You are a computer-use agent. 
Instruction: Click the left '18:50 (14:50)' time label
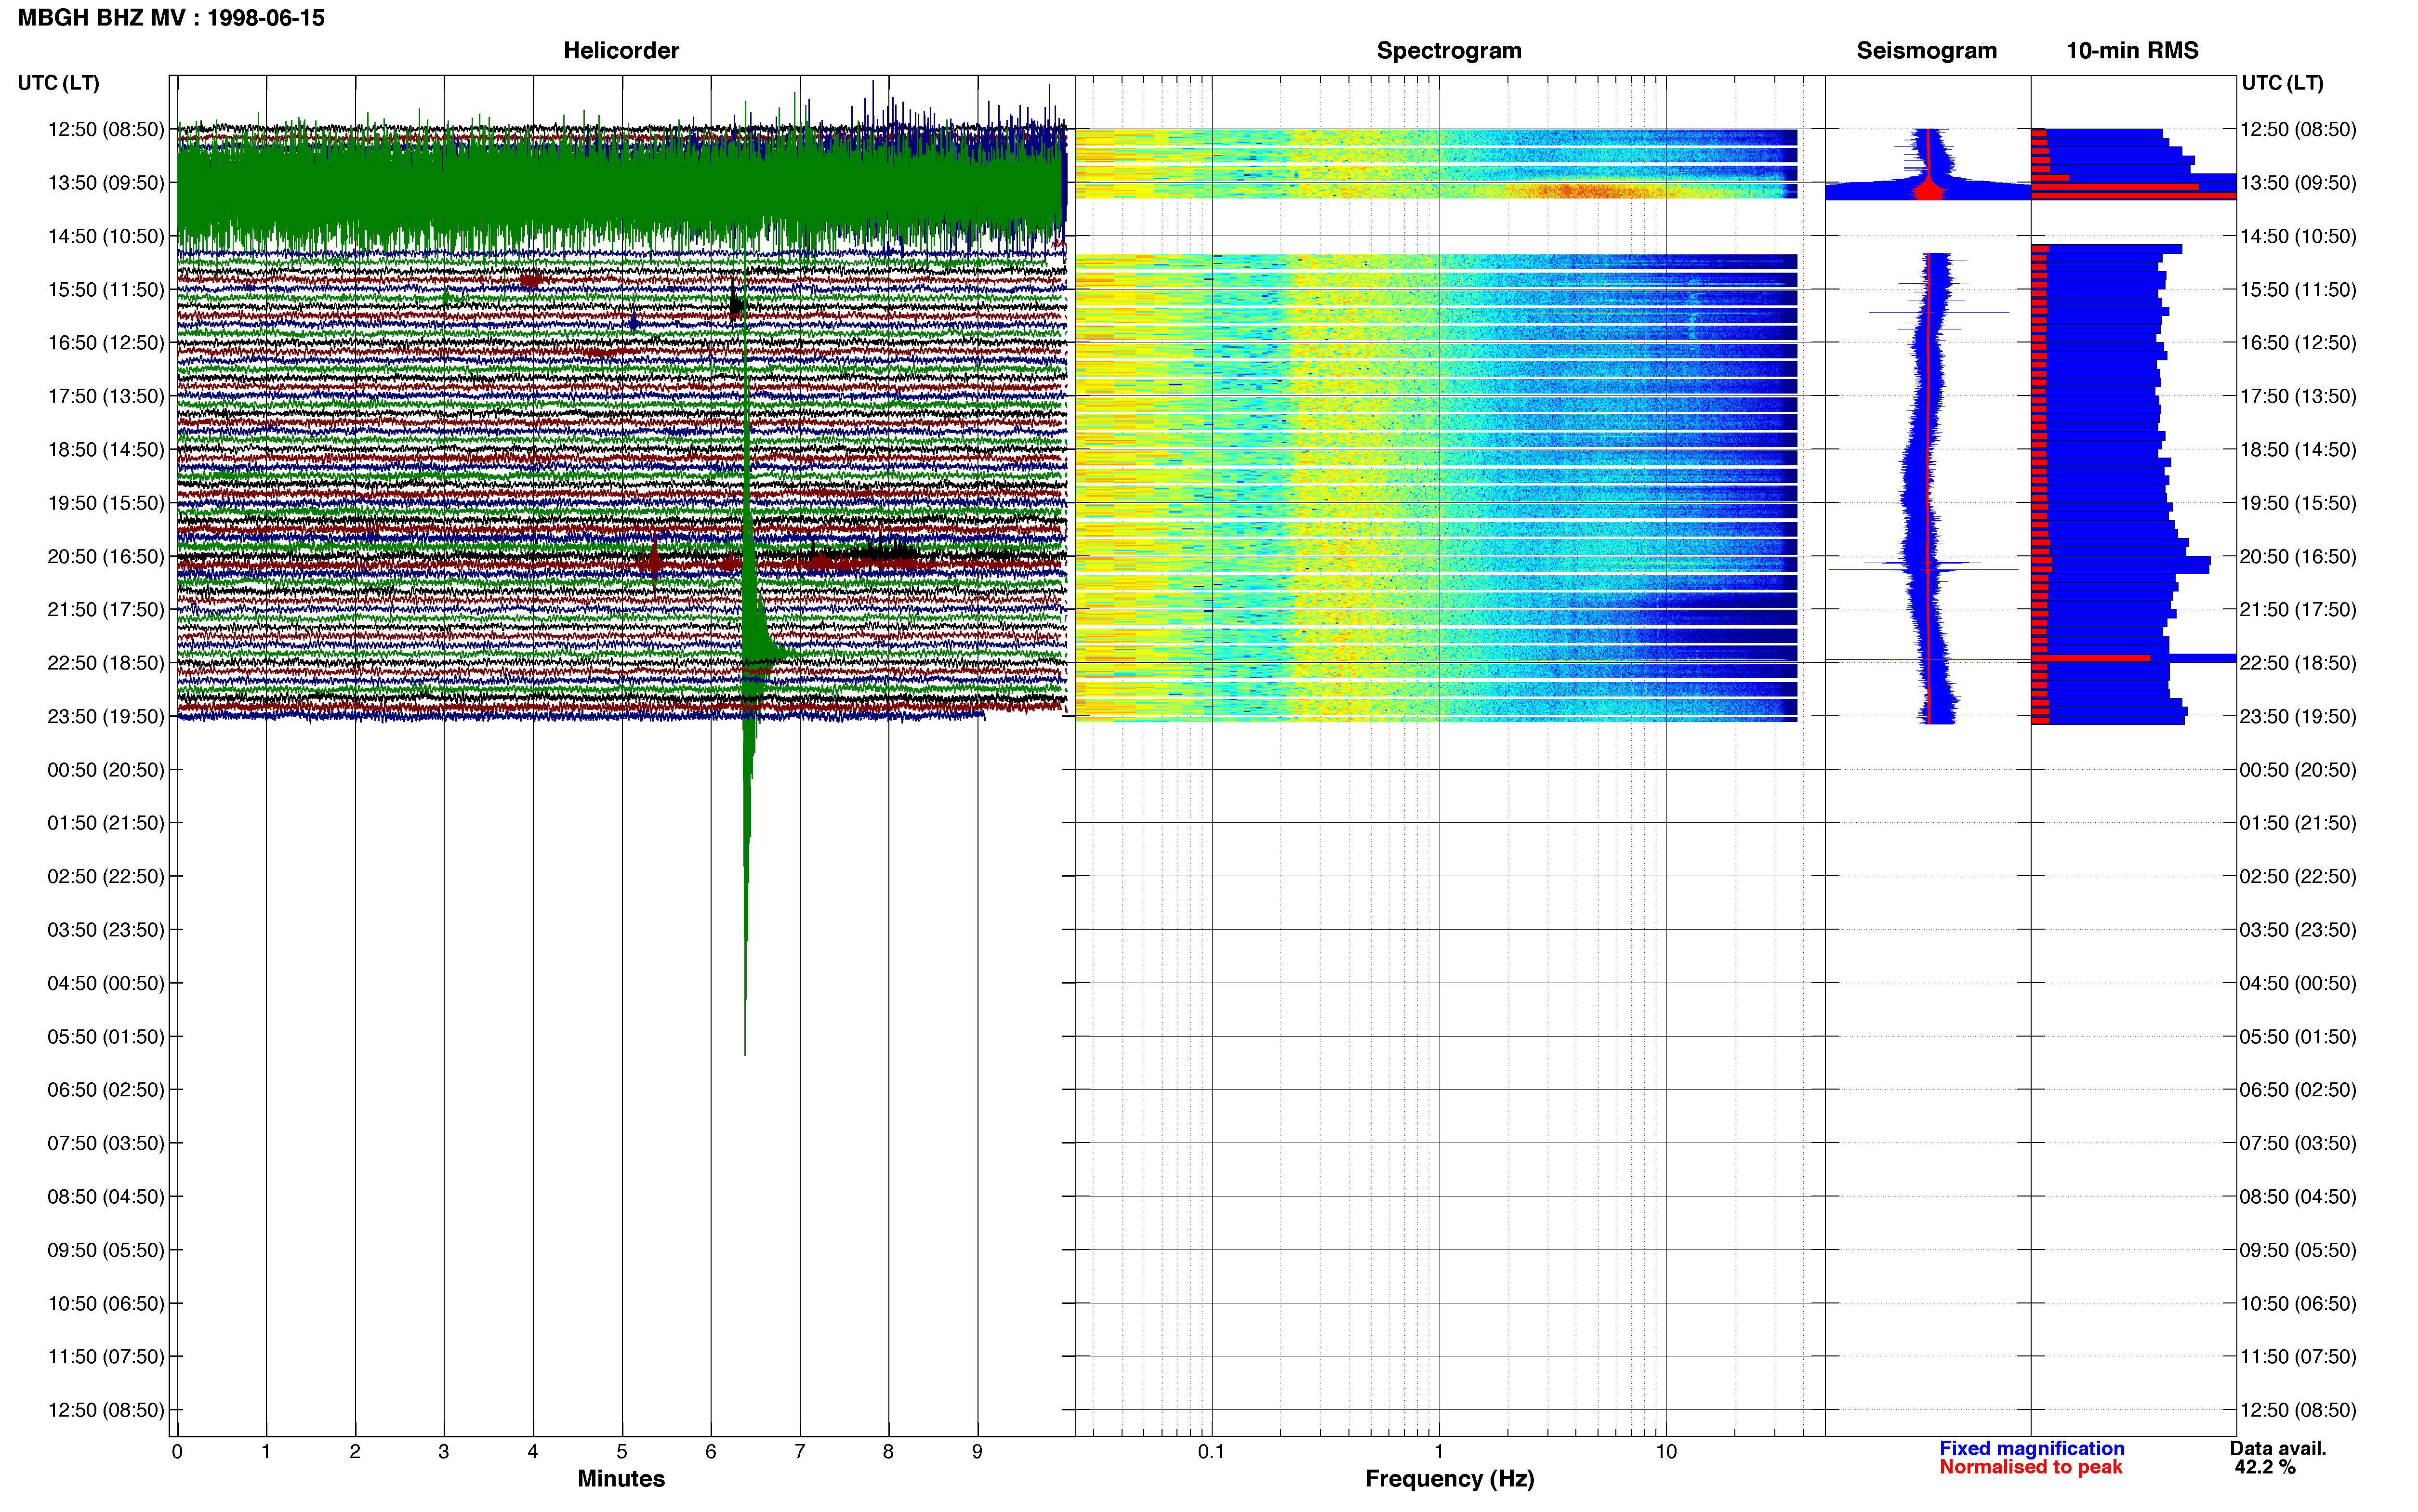[x=106, y=449]
